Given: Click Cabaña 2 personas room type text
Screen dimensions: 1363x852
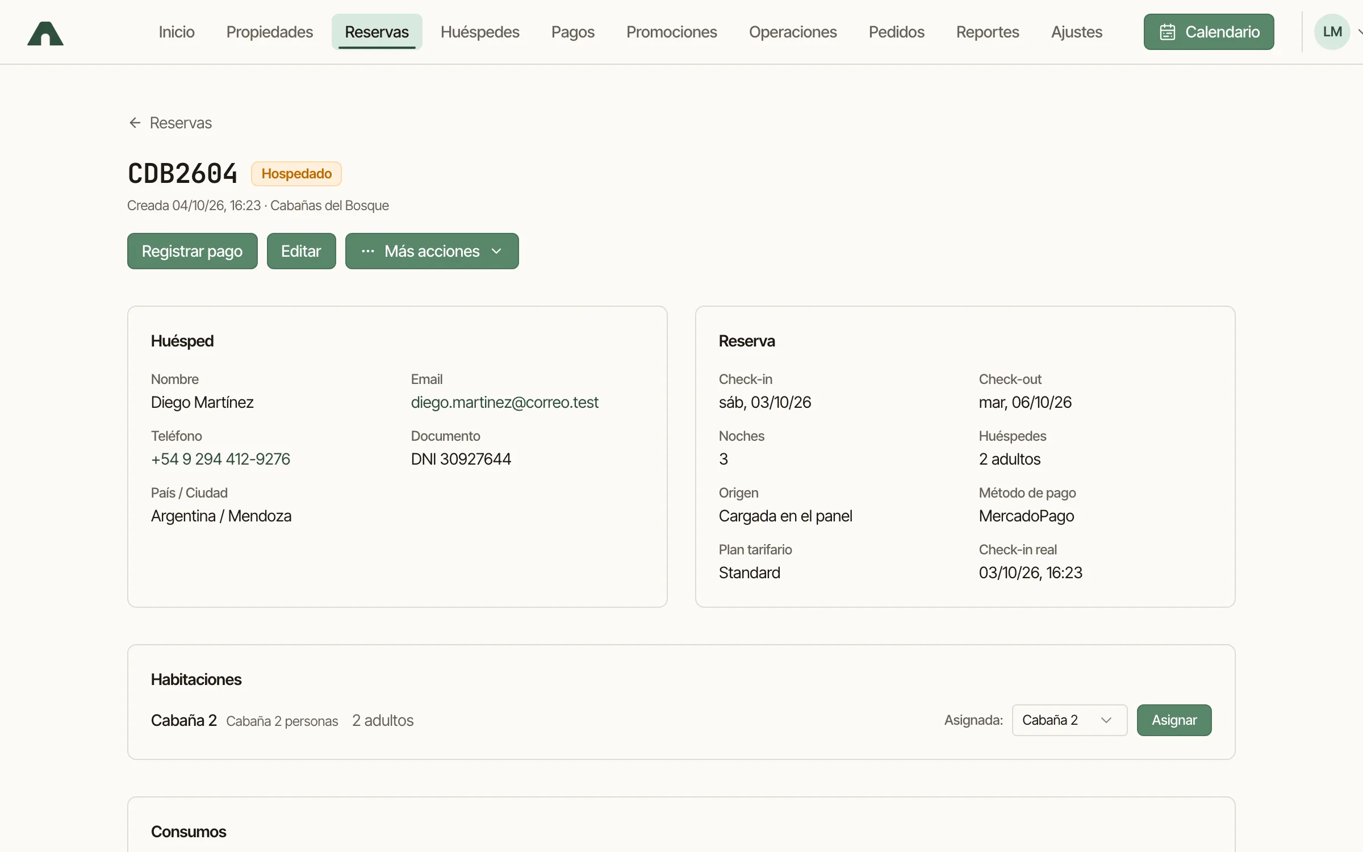Looking at the screenshot, I should 282,721.
